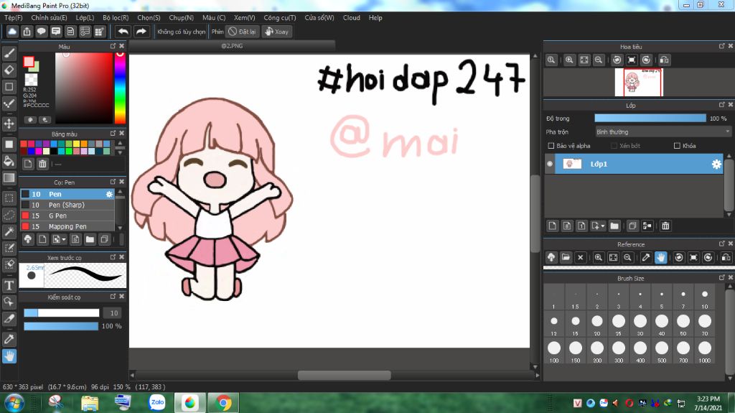Select the Magic Wand tool
This screenshot has height=413, width=735.
9,231
